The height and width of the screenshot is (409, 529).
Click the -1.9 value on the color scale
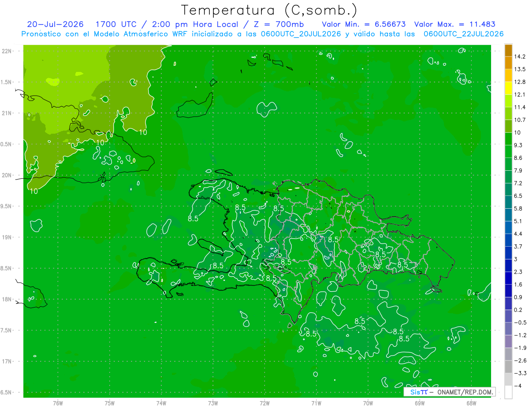click(520, 348)
